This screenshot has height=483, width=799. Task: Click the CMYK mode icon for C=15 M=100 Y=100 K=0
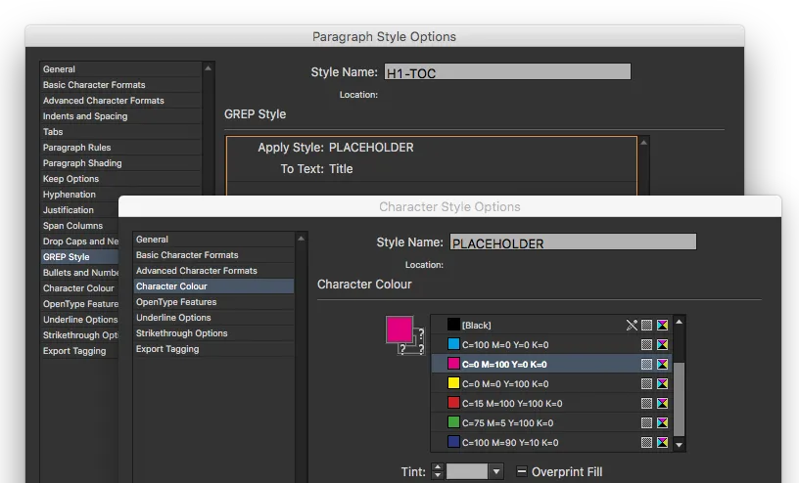tap(663, 403)
